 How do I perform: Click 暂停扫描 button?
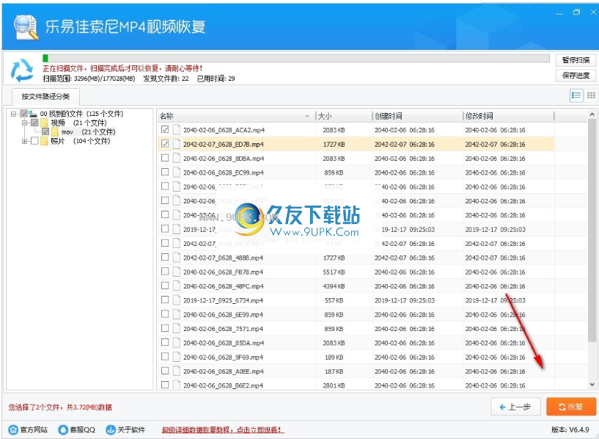click(576, 60)
